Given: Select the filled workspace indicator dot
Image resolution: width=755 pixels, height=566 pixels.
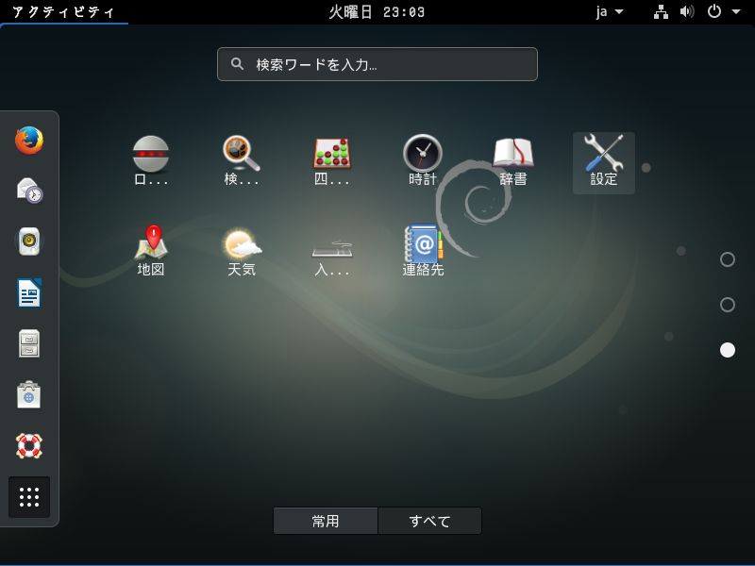Looking at the screenshot, I should click(x=728, y=350).
